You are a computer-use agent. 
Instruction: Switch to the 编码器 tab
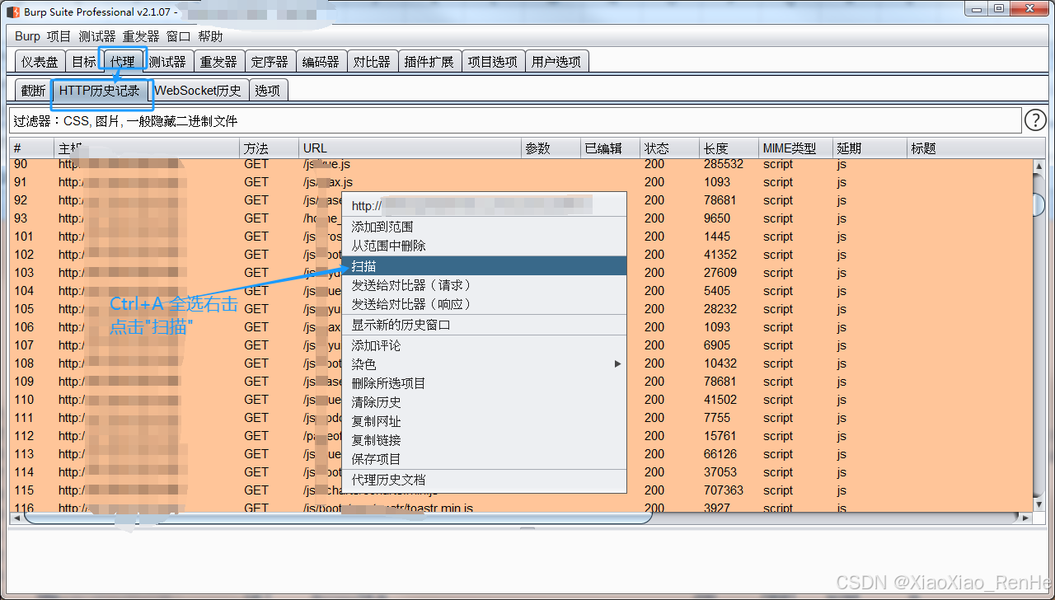321,62
